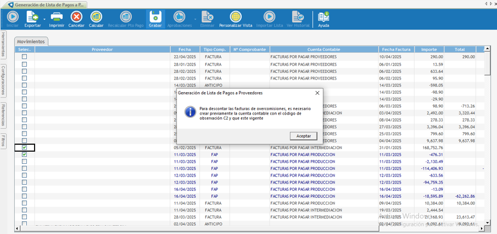The height and width of the screenshot is (234, 497).
Task: Open the Filtros side panel
Action: point(3,140)
